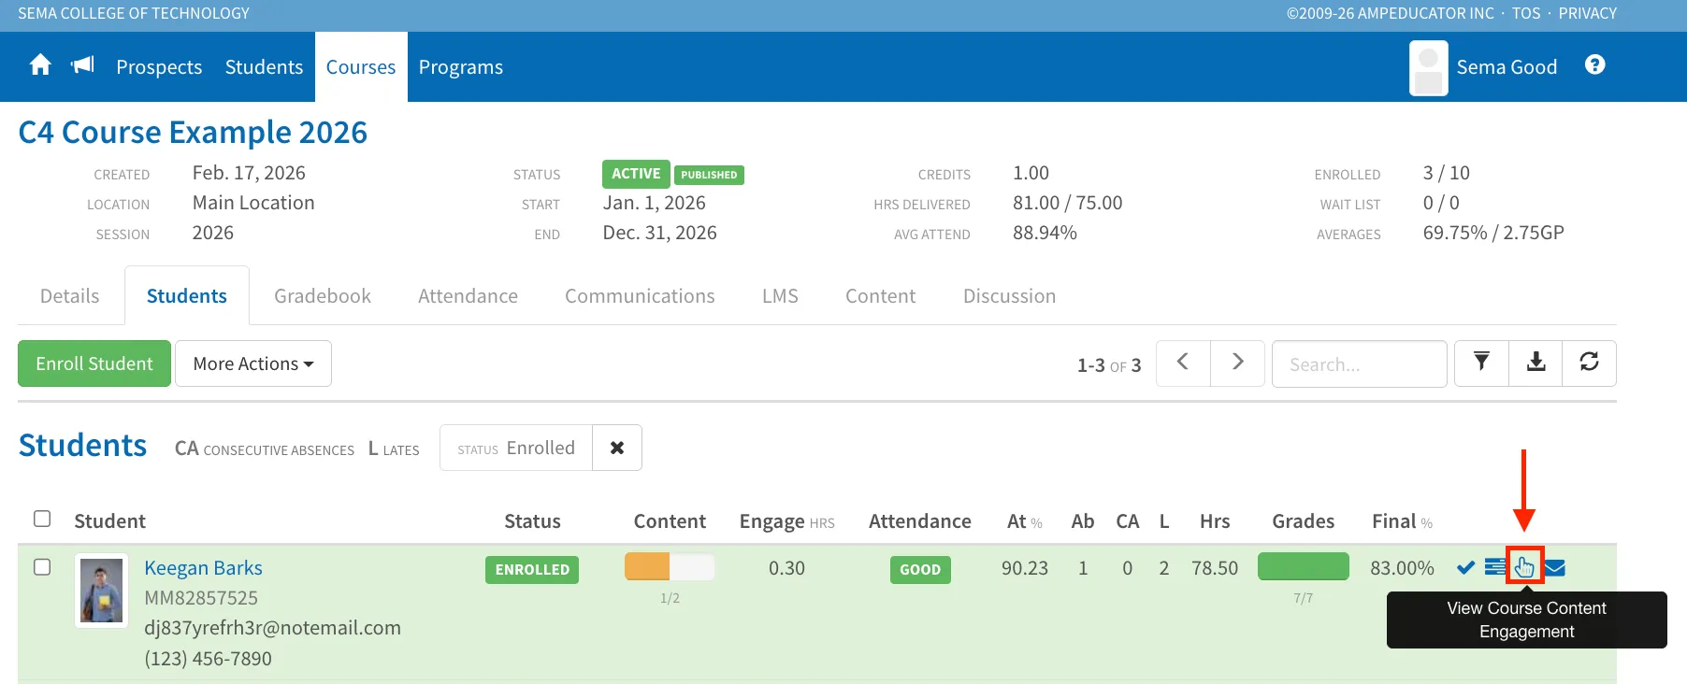The image size is (1687, 684).
Task: Open the Courses navigation item
Action: pyautogui.click(x=361, y=67)
